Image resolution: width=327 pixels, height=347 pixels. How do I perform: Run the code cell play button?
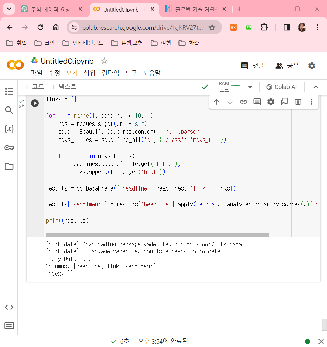pyautogui.click(x=35, y=103)
